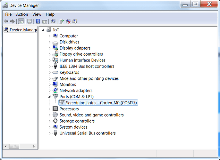Open the File menu
This screenshot has width=220, height=160.
[8, 14]
